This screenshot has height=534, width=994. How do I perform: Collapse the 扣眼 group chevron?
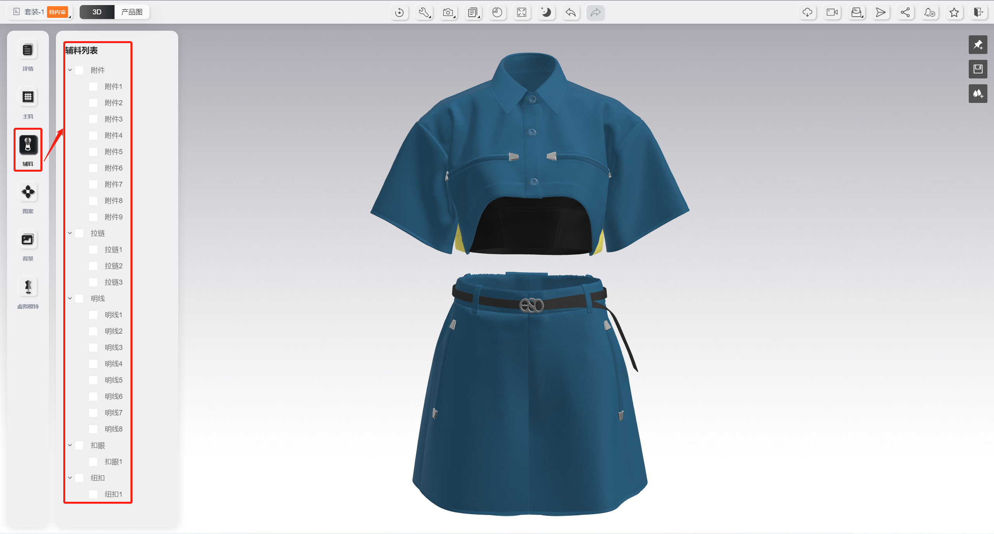[x=70, y=445]
